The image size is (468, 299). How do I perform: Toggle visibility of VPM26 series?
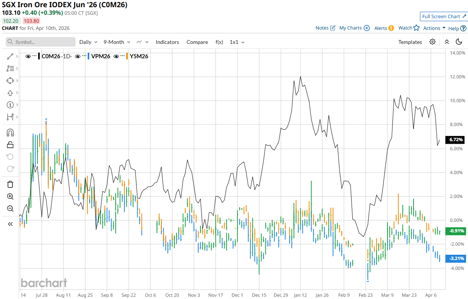(x=77, y=56)
